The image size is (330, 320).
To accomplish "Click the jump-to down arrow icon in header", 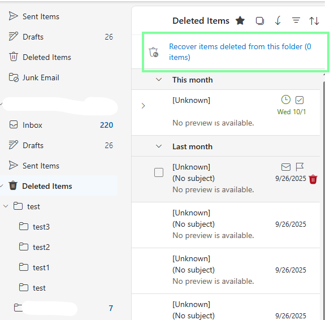I will click(278, 20).
